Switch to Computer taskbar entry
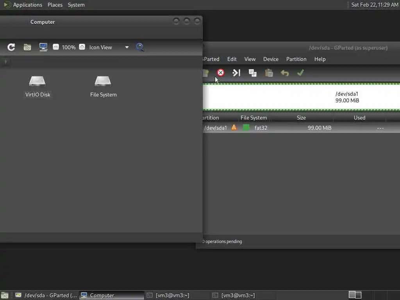Screen dimensions: 400x300 (112, 295)
